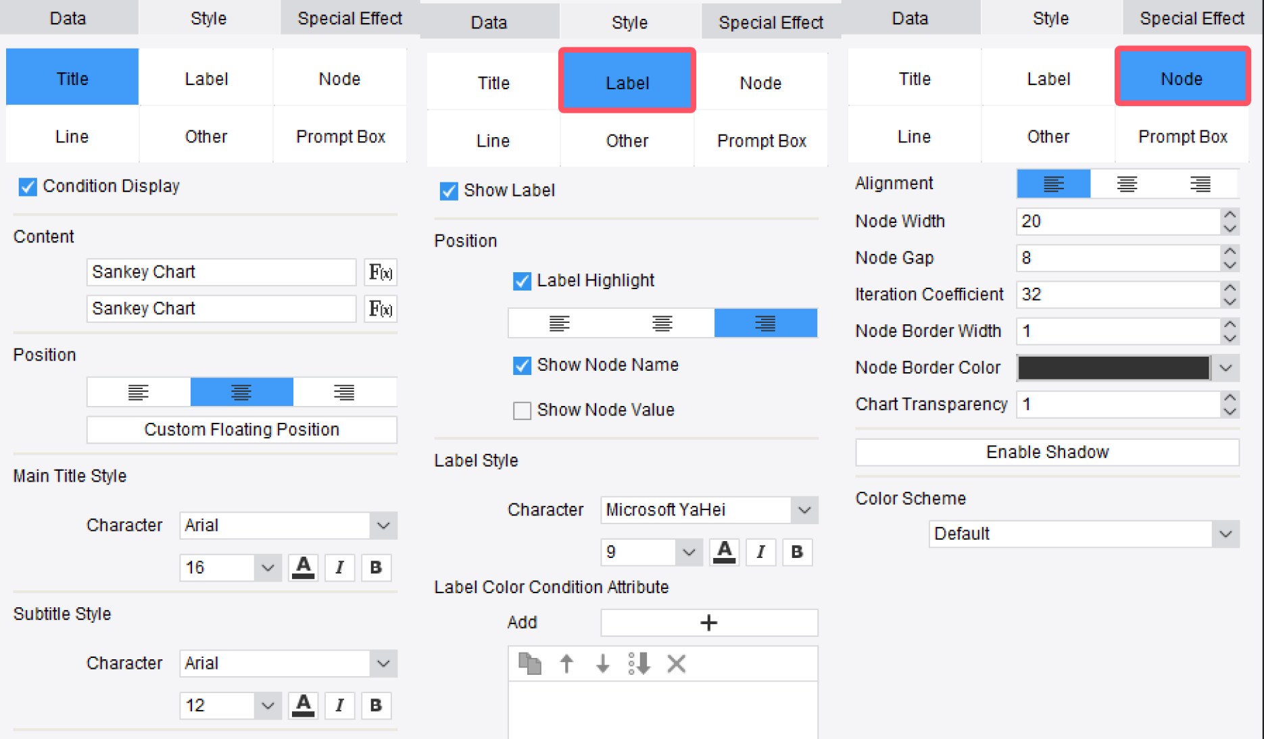Pick the Node Border Color swatch

pyautogui.click(x=1113, y=368)
